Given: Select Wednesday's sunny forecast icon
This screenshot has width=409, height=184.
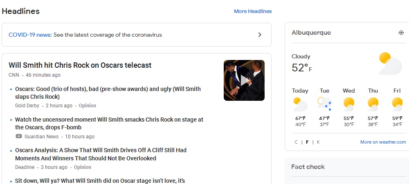Looking at the screenshot, I should click(x=349, y=104).
